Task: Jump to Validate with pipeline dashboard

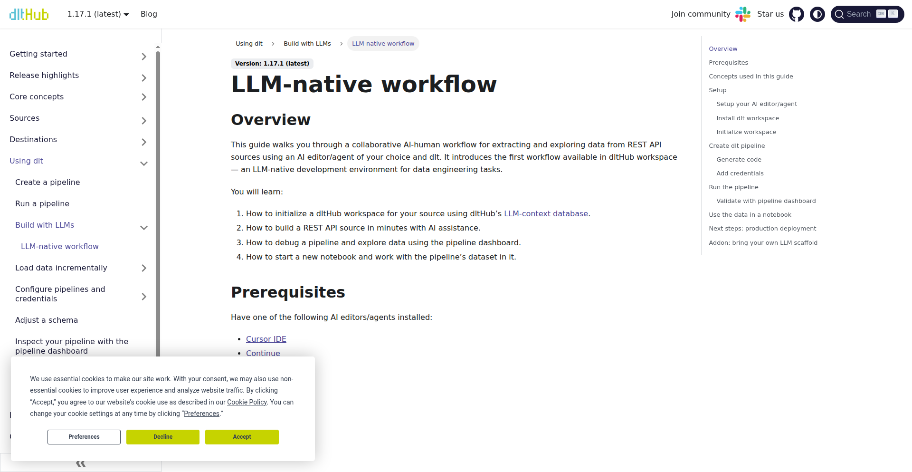Action: [766, 201]
